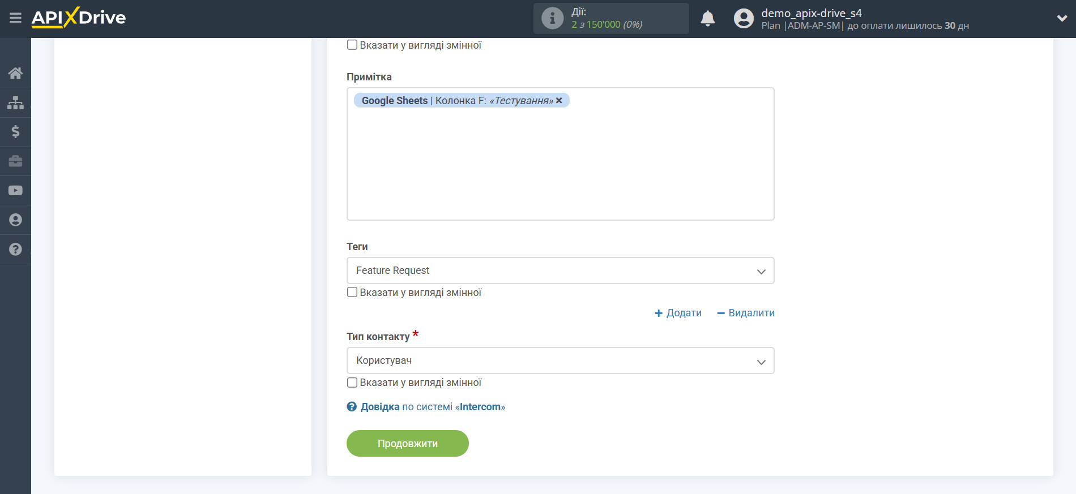Click the Додати link to add tag

tap(678, 313)
